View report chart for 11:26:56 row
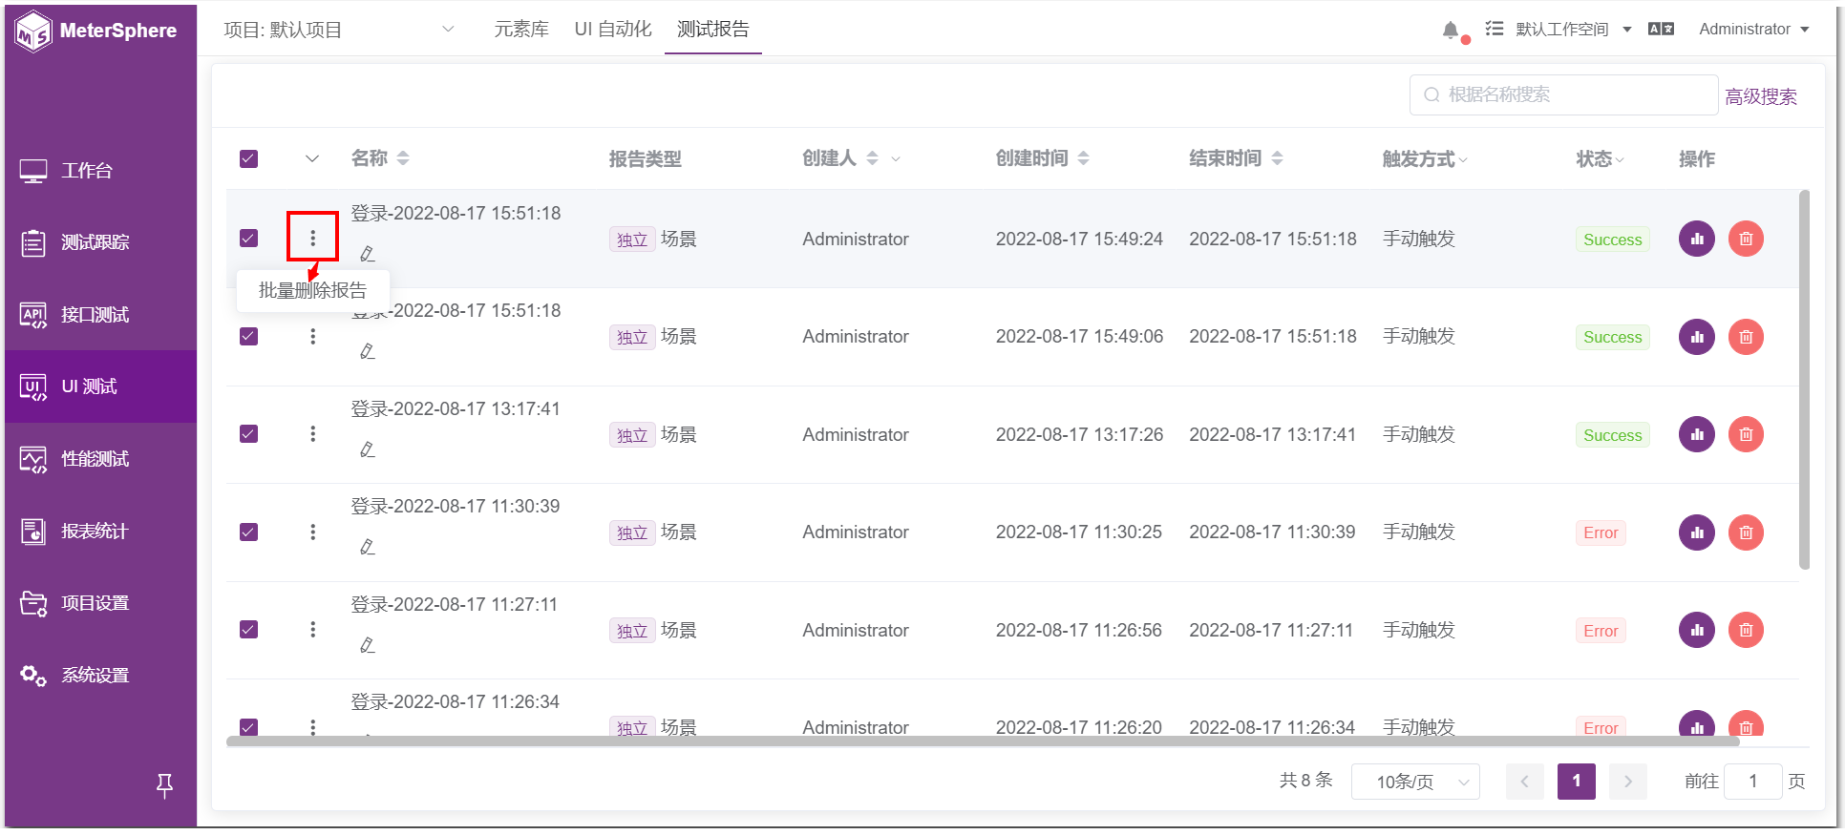The image size is (1845, 835). pyautogui.click(x=1697, y=630)
